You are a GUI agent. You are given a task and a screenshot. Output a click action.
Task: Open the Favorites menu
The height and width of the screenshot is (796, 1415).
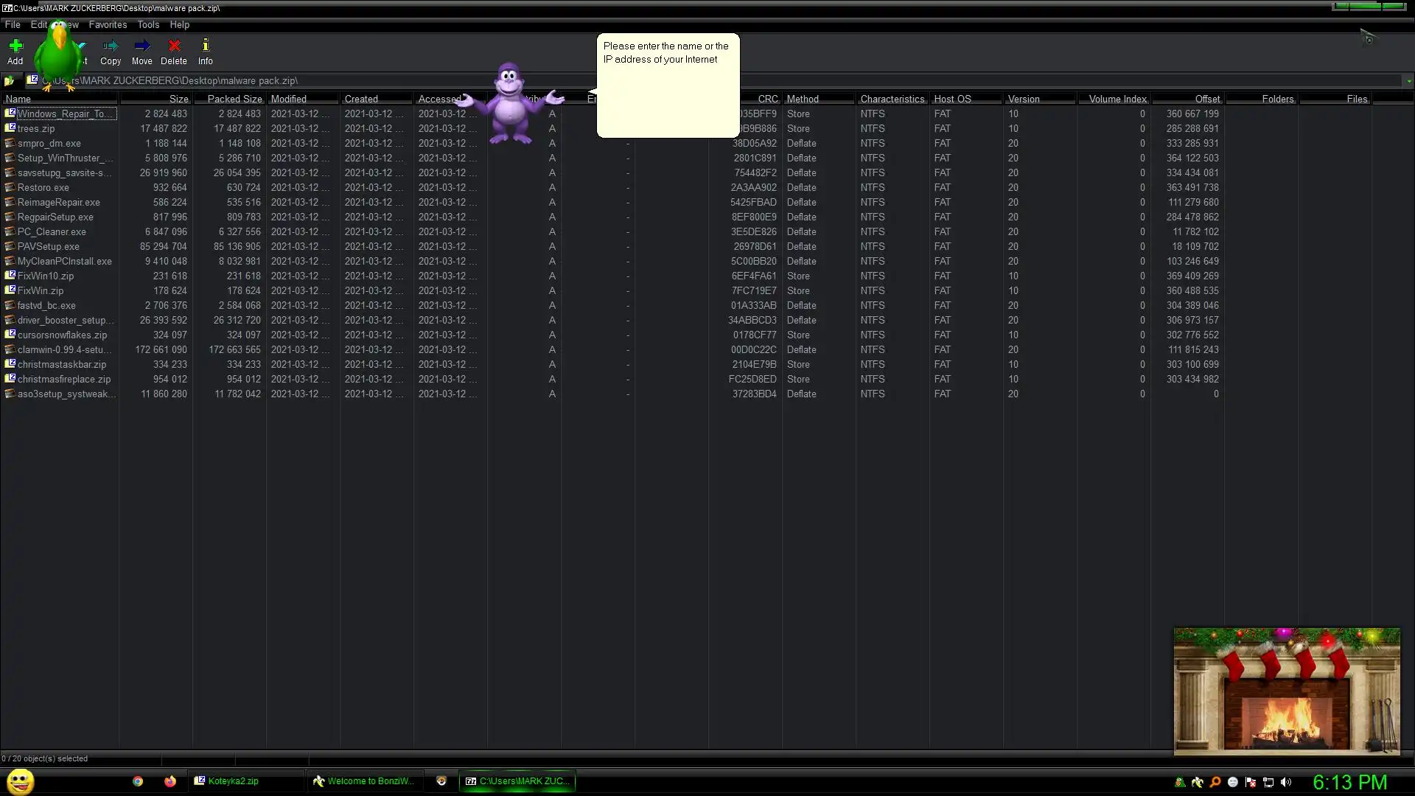108,24
